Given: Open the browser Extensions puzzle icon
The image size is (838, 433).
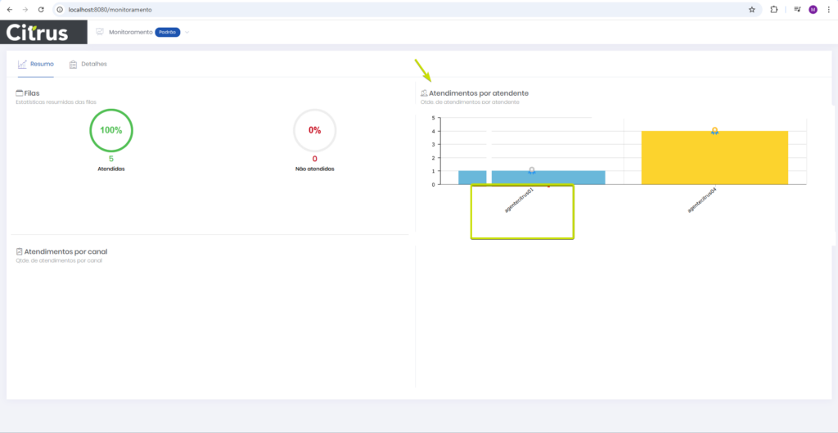Looking at the screenshot, I should point(773,9).
